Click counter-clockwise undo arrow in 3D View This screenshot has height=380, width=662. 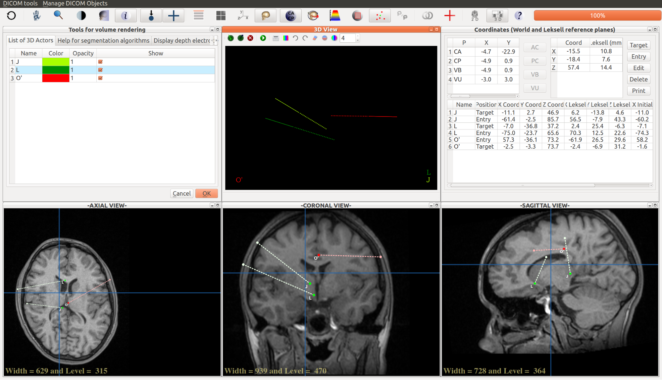[x=295, y=38]
